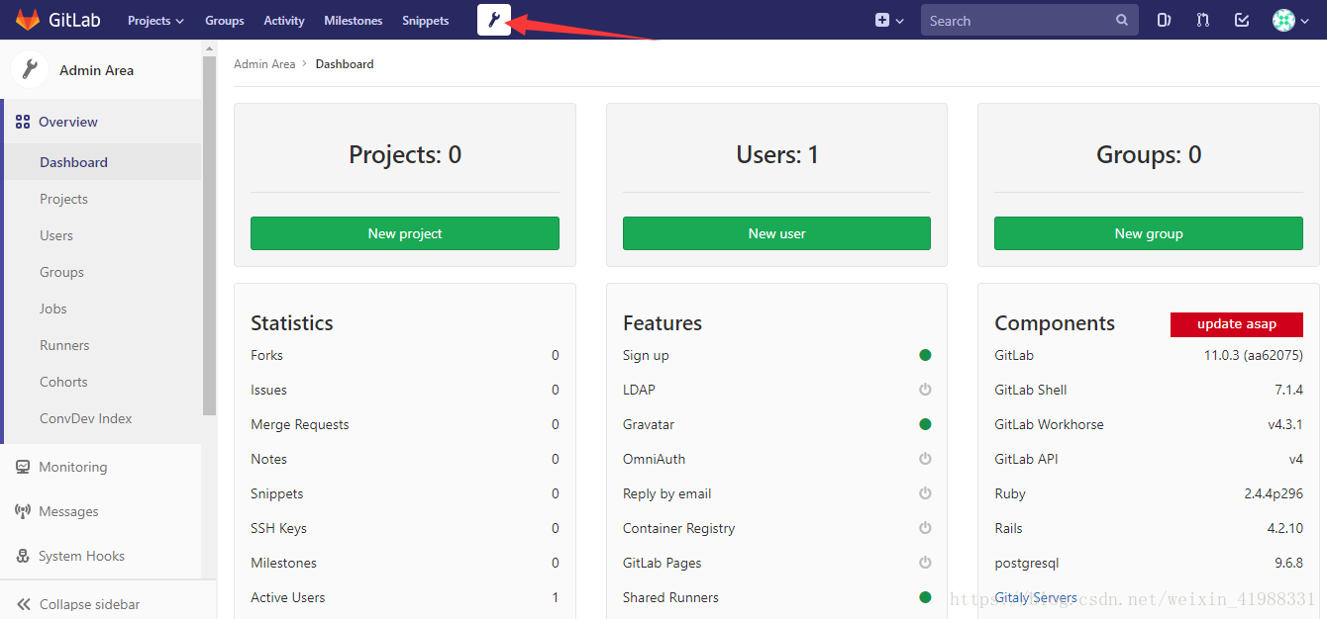
Task: Click GitLab version 11.0.3 (aa62075)
Action: (1254, 355)
